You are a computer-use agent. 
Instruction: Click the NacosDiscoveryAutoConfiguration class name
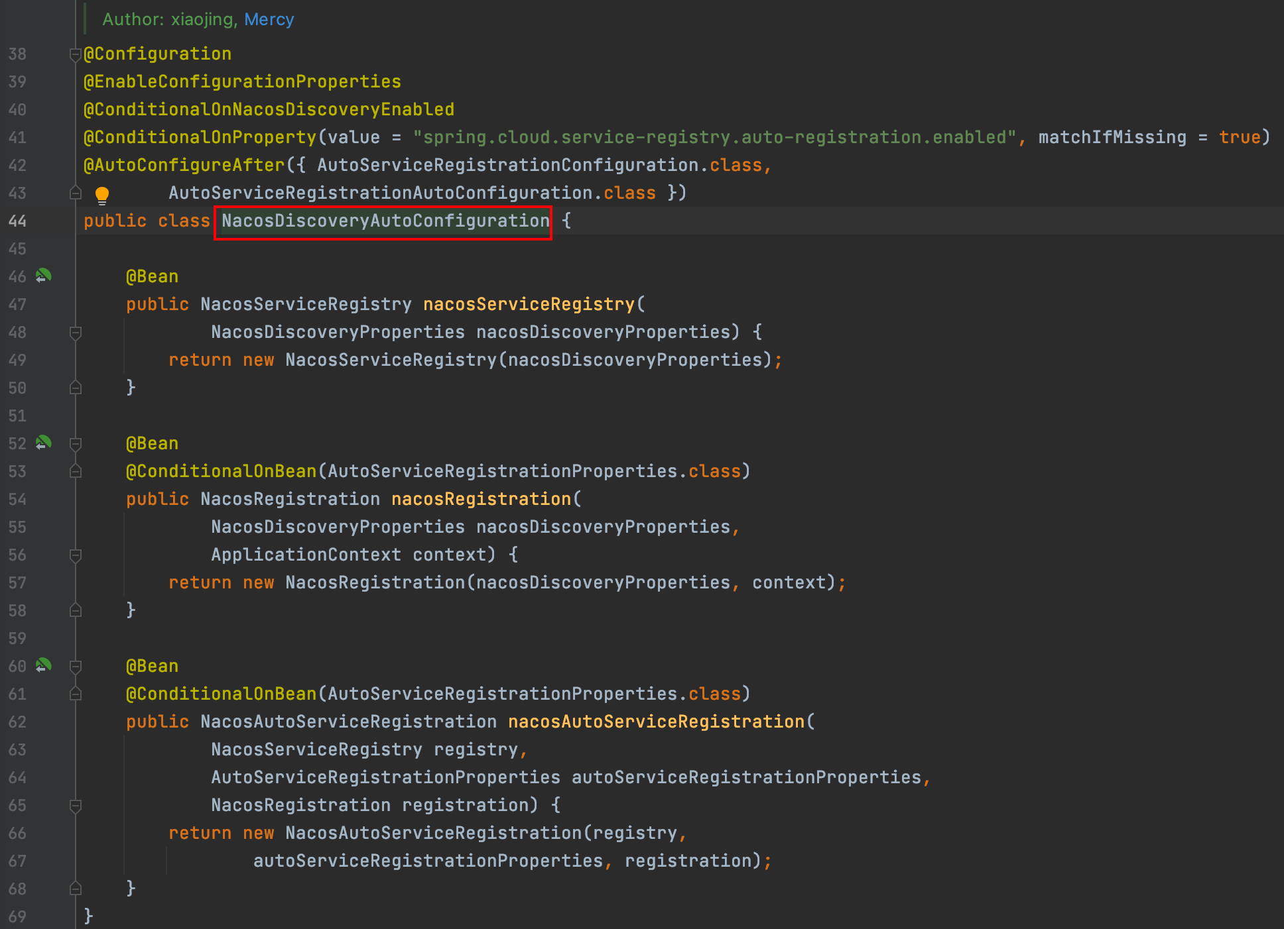(x=385, y=221)
